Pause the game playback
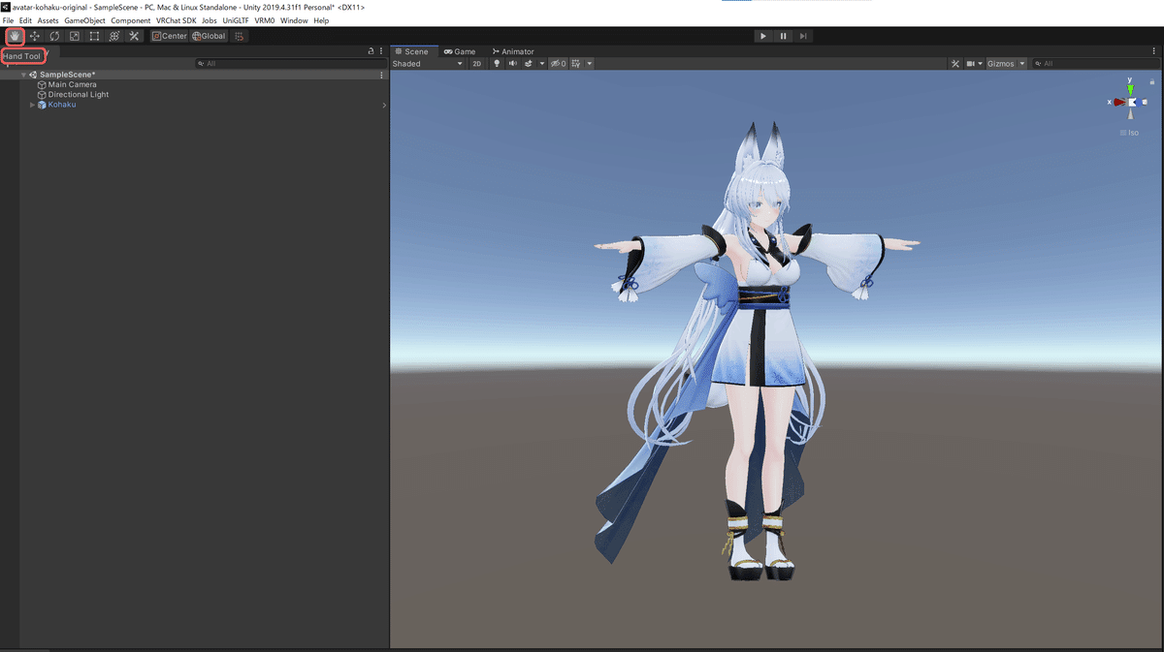This screenshot has height=652, width=1164. click(x=784, y=36)
